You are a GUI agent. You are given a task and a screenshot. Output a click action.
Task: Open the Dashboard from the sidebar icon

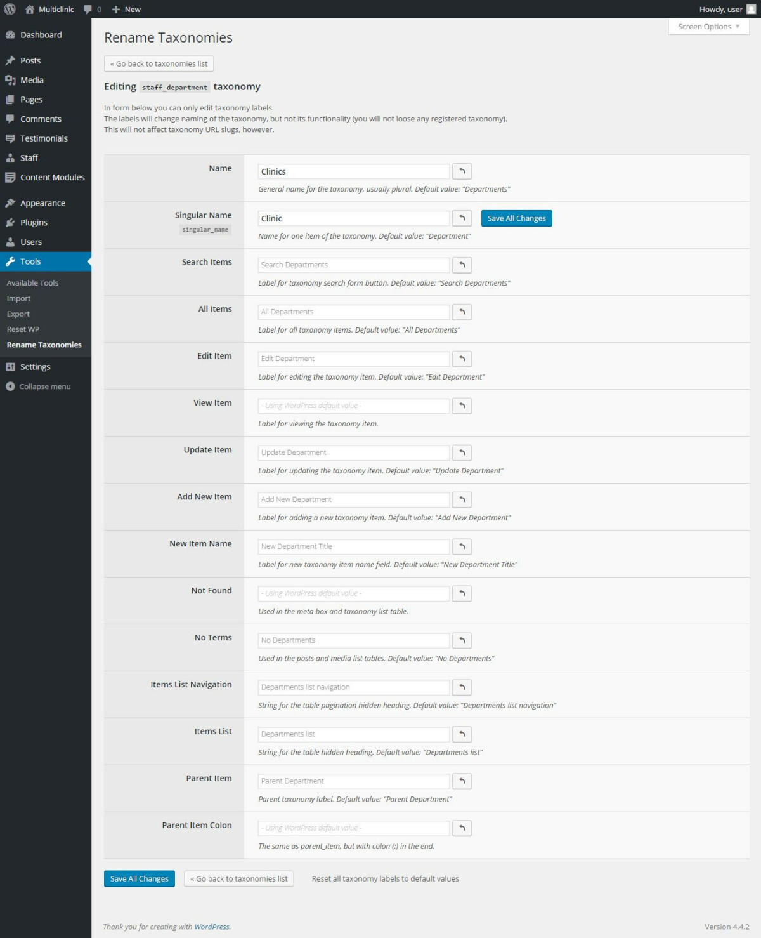coord(10,35)
